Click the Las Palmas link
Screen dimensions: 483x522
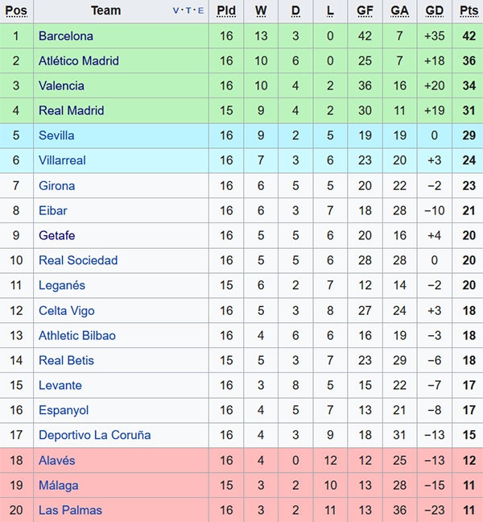coord(71,511)
